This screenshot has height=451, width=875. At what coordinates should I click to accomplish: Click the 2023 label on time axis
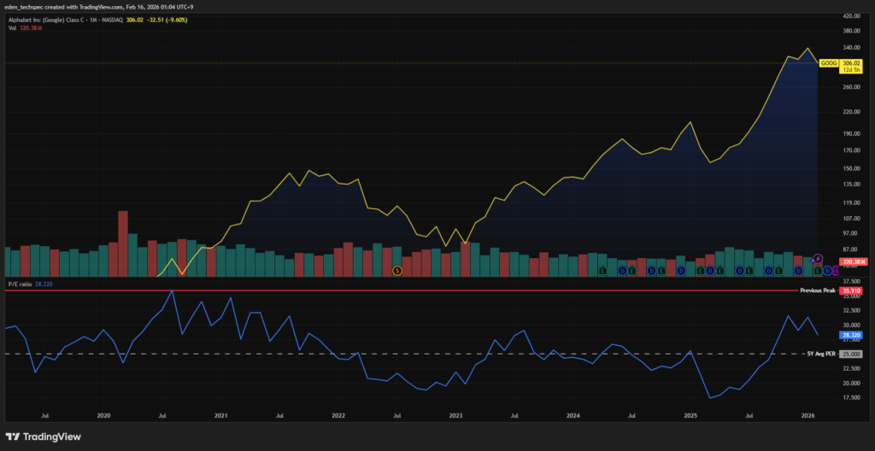456,416
